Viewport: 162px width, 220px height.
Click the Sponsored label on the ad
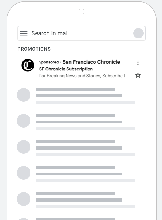point(49,62)
